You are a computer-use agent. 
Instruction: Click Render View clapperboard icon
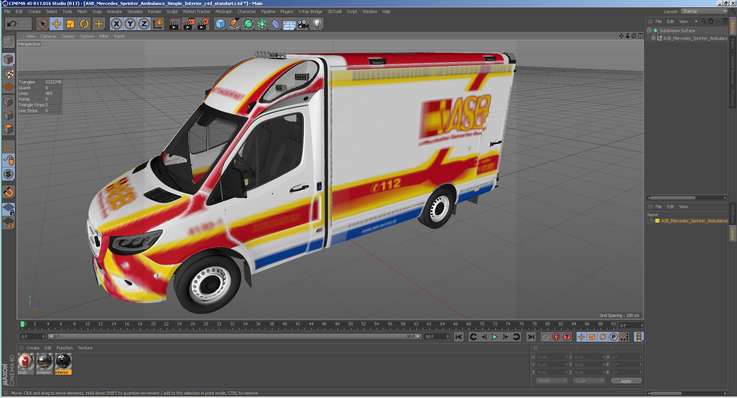tap(175, 24)
